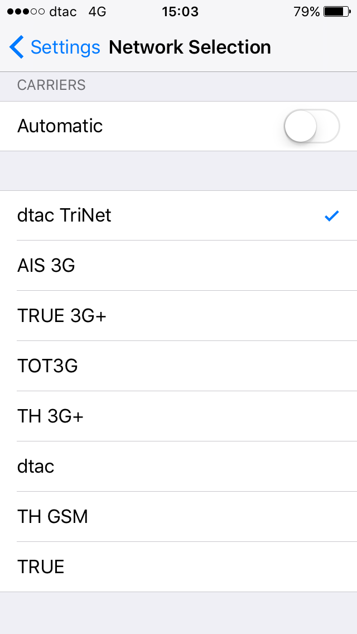Tap the Automatic label text

pos(60,126)
